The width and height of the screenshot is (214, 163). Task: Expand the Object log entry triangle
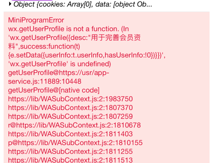click(x=10, y=4)
